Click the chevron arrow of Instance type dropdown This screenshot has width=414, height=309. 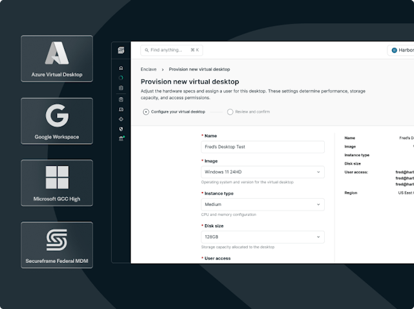click(318, 205)
